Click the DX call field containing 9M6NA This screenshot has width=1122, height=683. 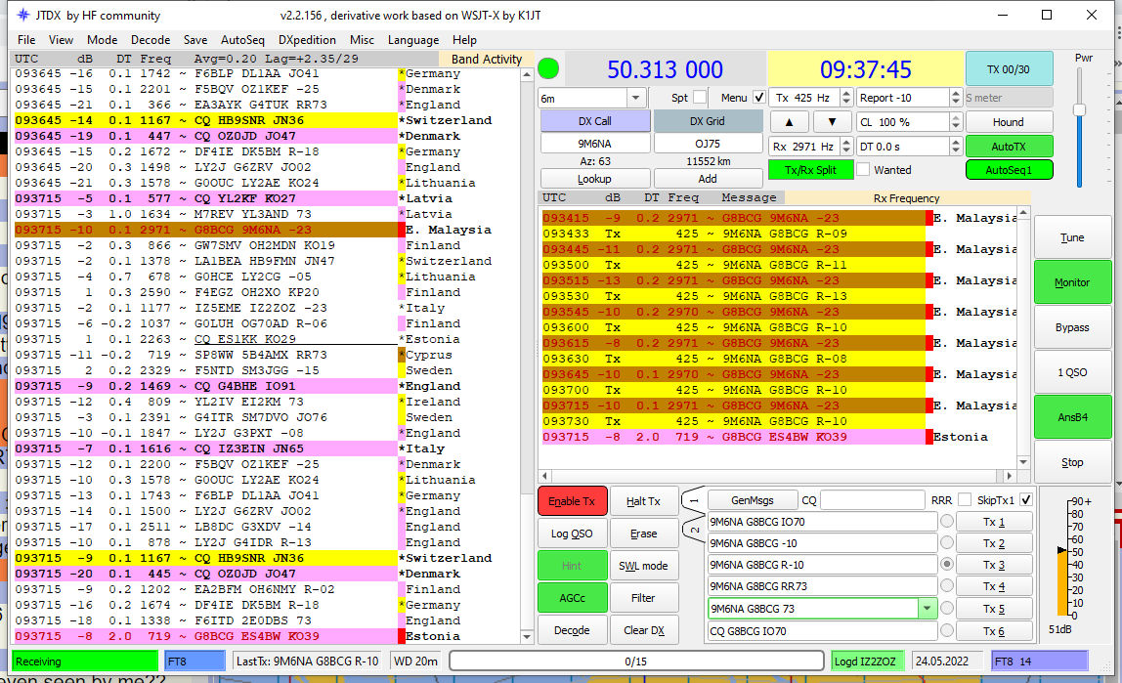point(594,144)
